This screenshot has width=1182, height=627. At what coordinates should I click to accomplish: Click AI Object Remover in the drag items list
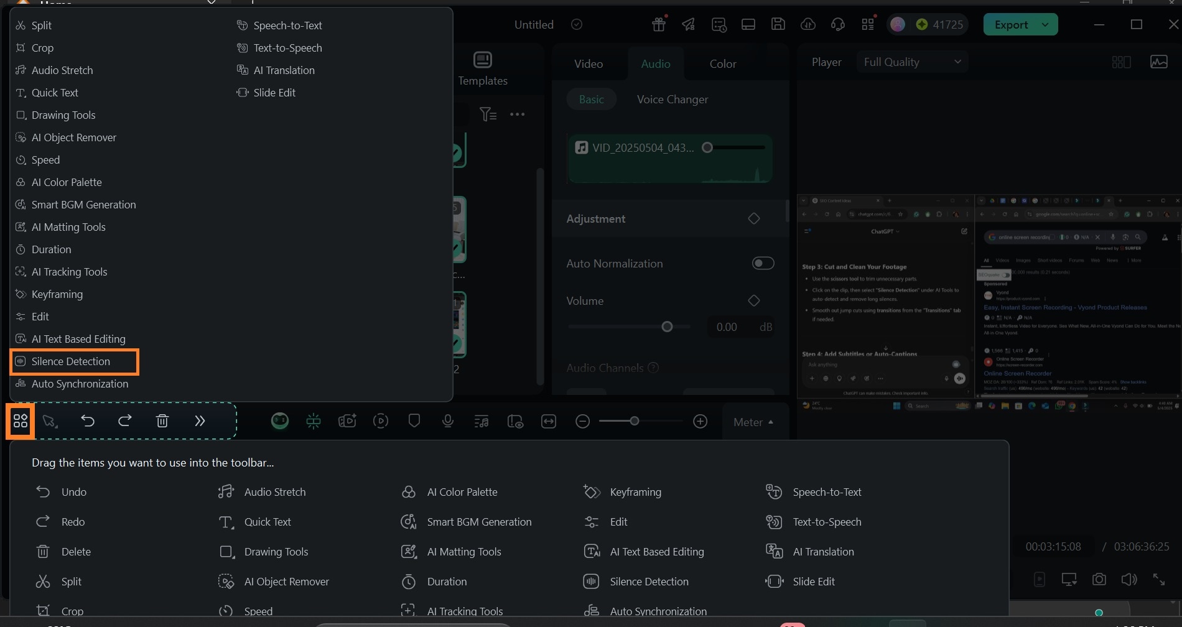[x=274, y=582]
